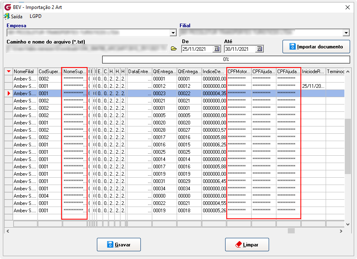
Task: Click the Saída exit icon in menu
Action: [7, 16]
